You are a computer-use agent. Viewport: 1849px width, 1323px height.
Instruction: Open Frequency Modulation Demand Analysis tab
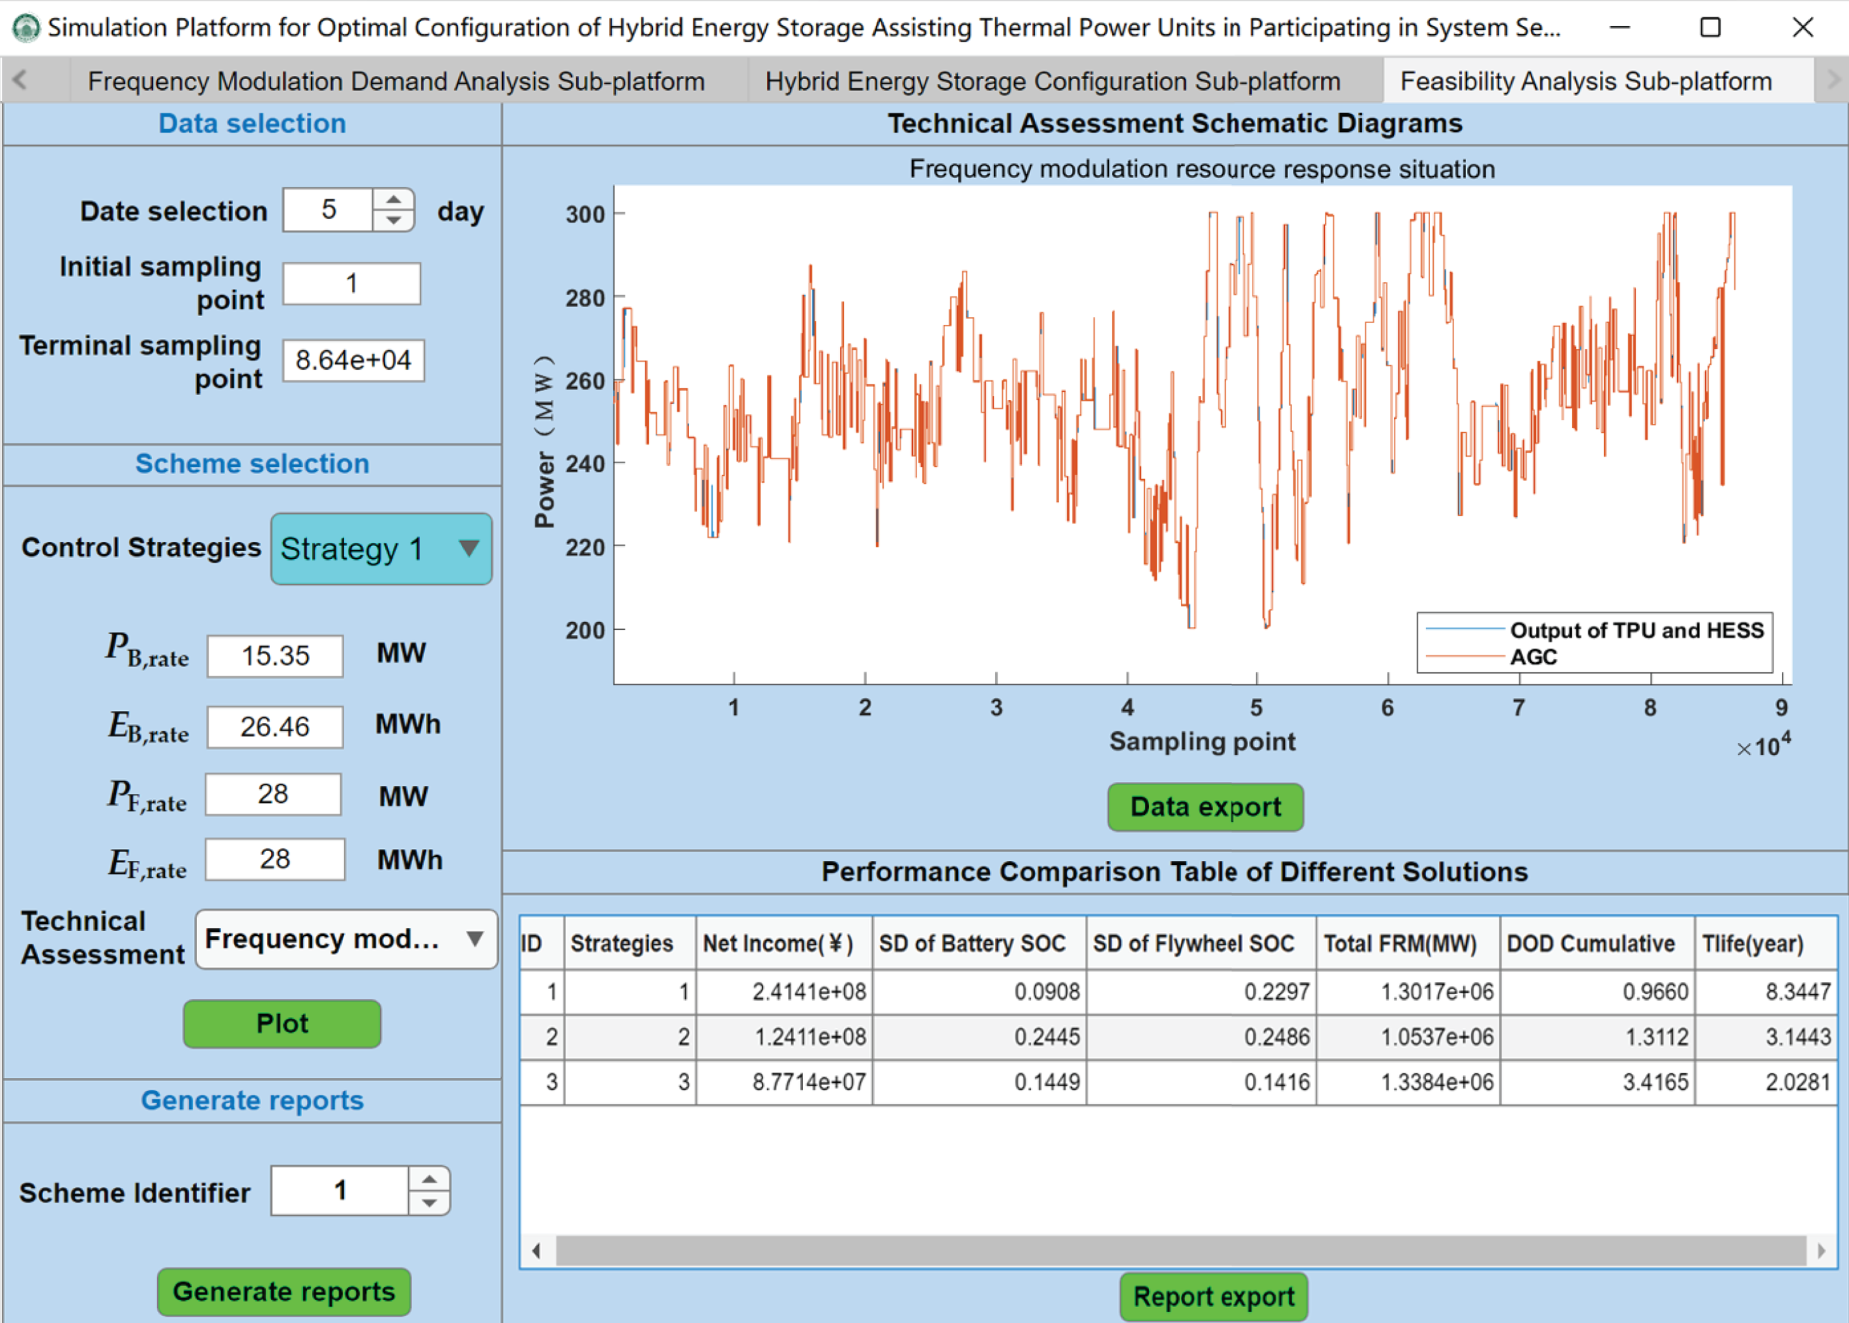pos(396,80)
